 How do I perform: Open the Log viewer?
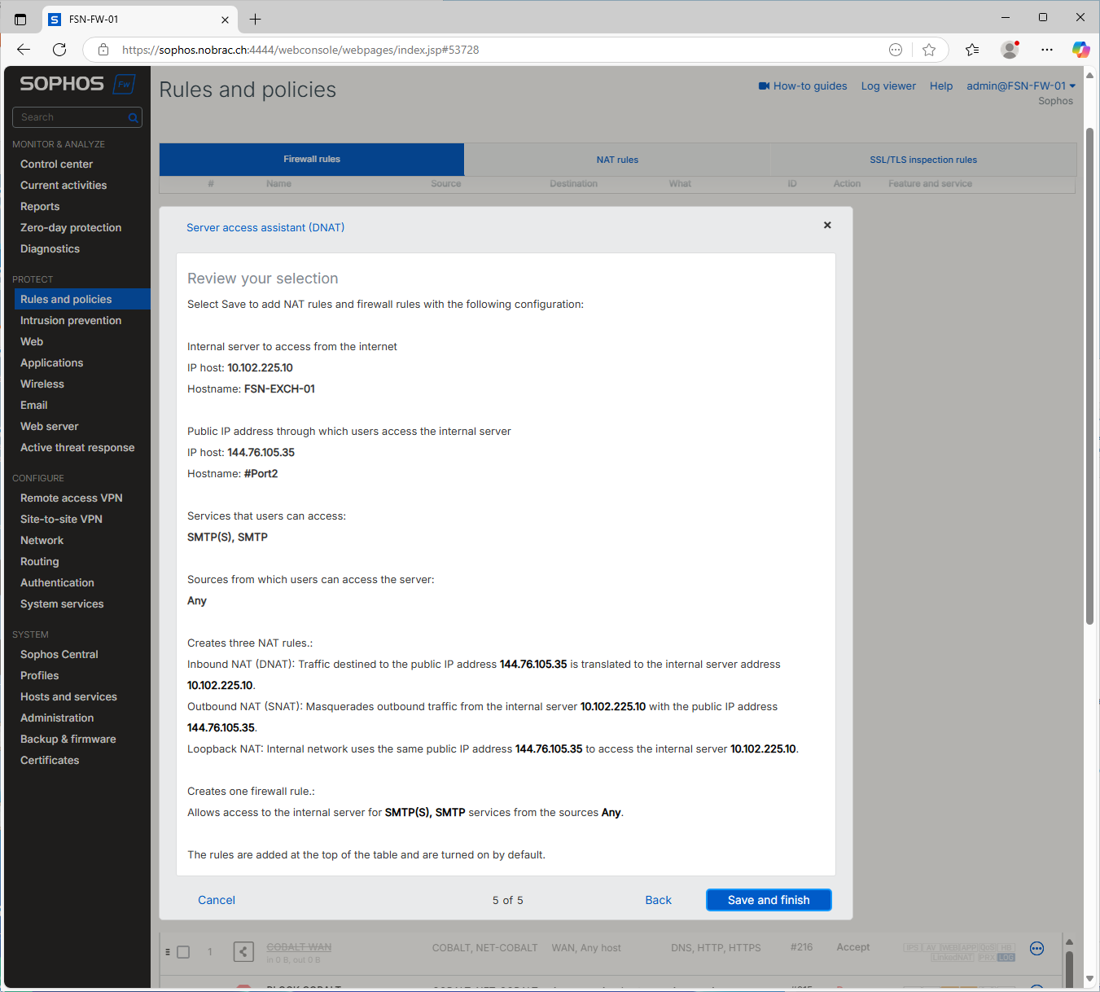(x=888, y=86)
